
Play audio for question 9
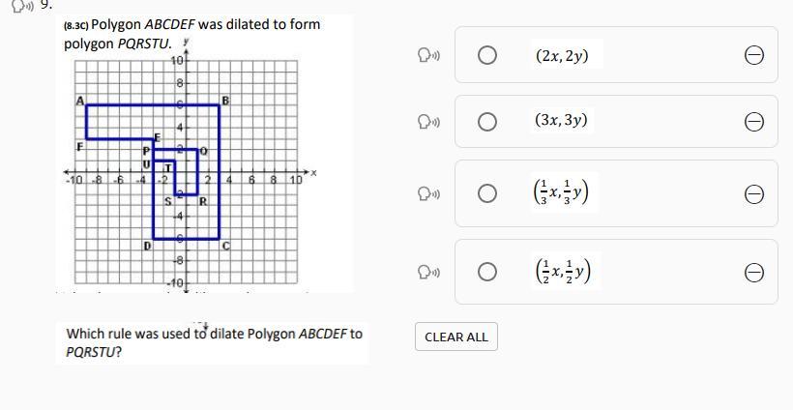click(x=21, y=4)
